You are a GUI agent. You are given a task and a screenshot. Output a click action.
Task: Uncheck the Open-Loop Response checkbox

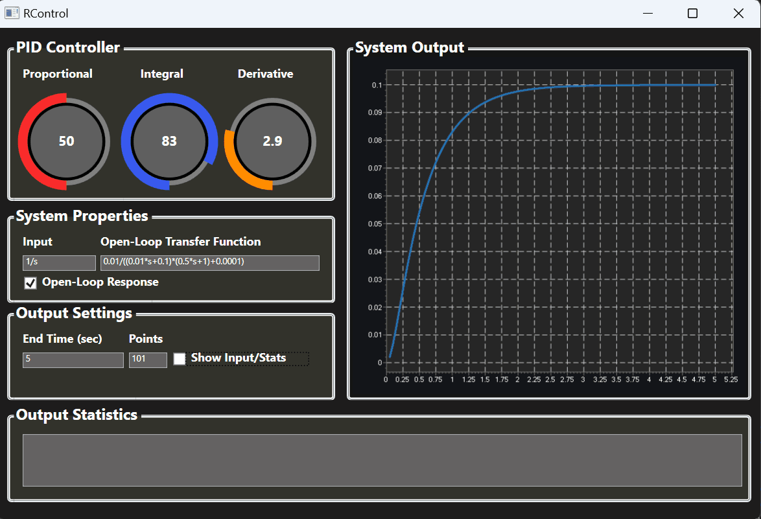[x=30, y=283]
